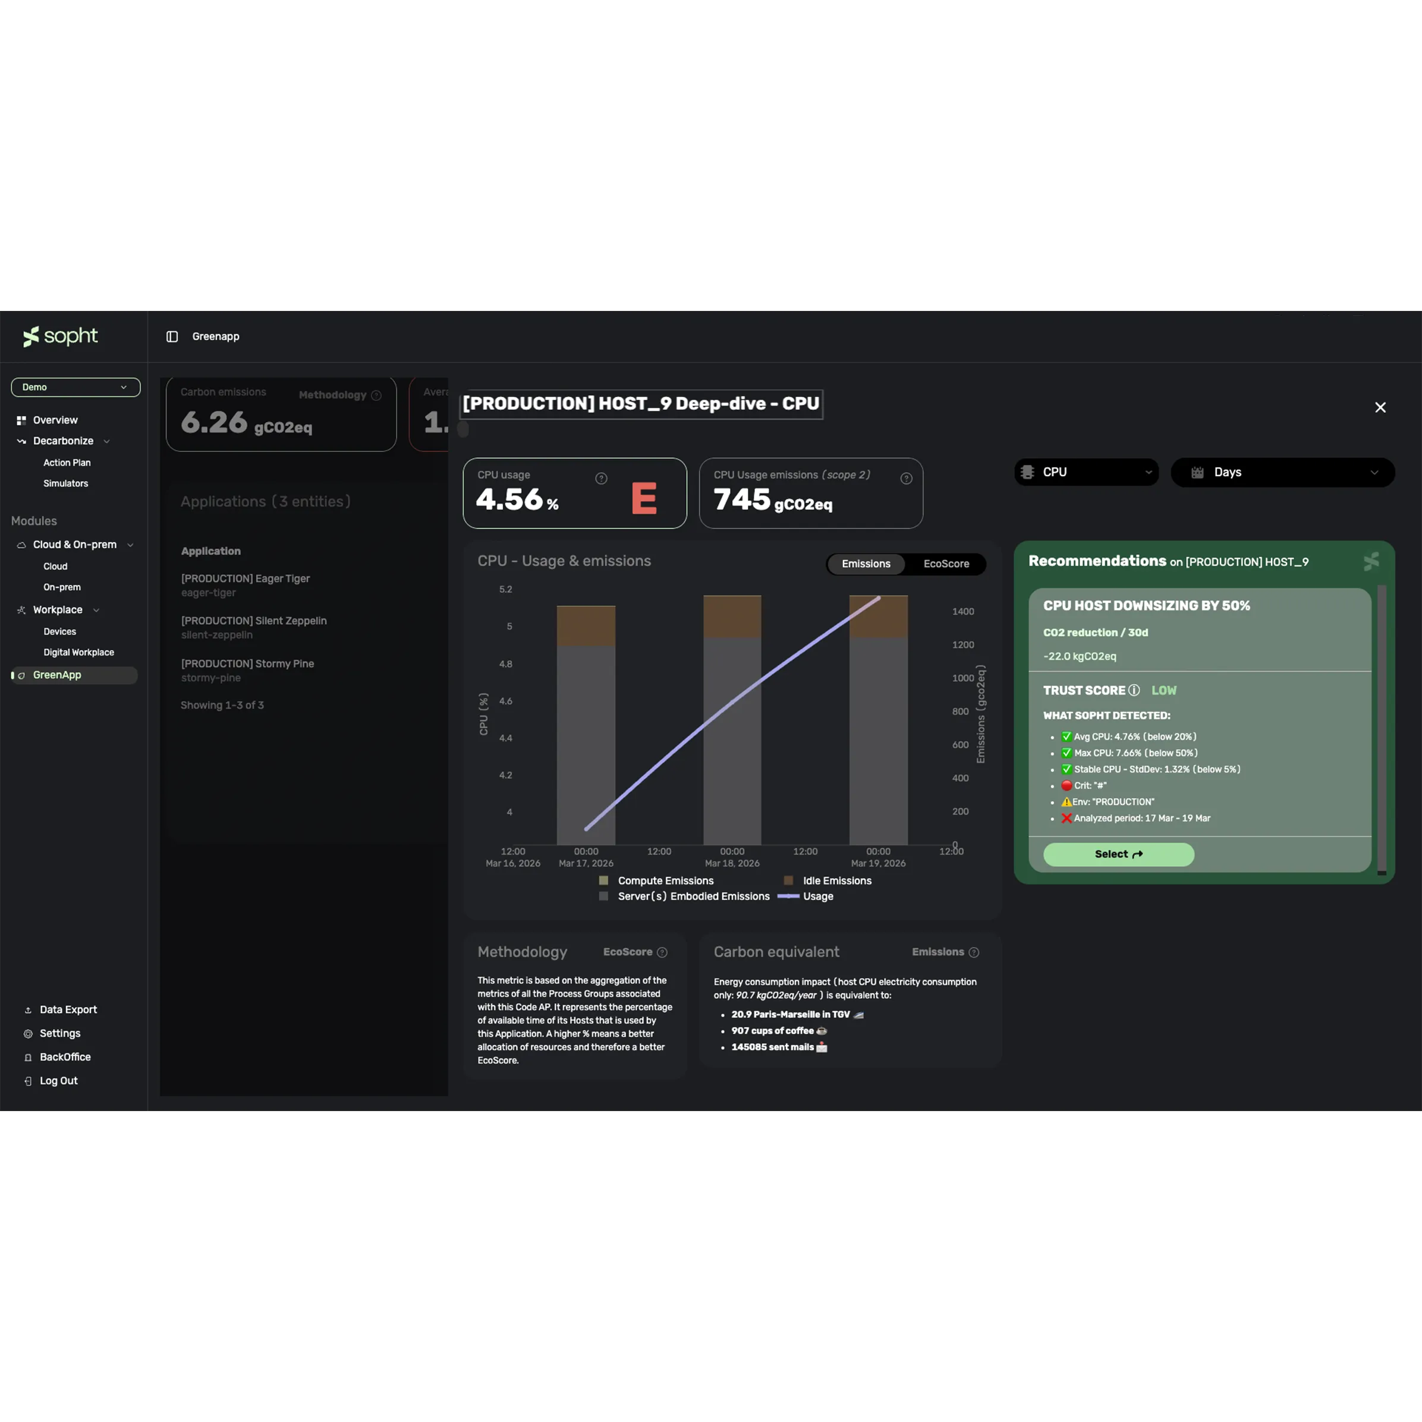
Task: Open the Days granularity dropdown
Action: [1283, 473]
